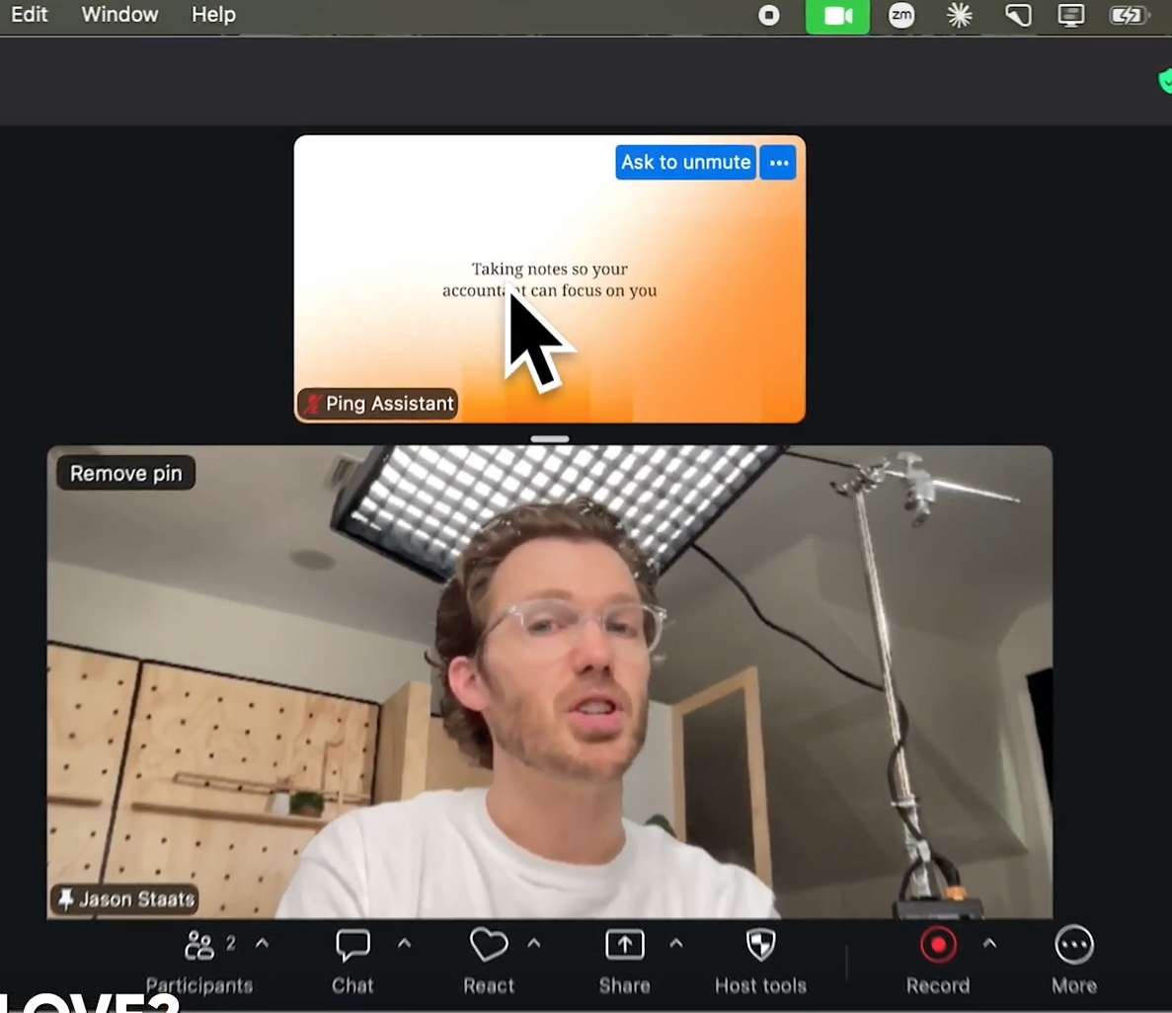Click the handle between the video tiles
This screenshot has height=1013, width=1172.
pos(550,438)
